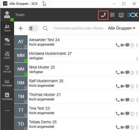Toggle the contacts filter switch
This screenshot has width=139, height=130.
33,28
